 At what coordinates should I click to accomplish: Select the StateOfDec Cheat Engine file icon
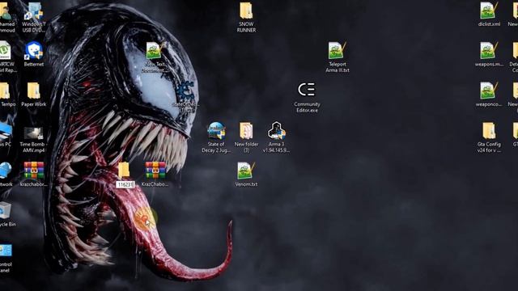pyautogui.click(x=185, y=91)
